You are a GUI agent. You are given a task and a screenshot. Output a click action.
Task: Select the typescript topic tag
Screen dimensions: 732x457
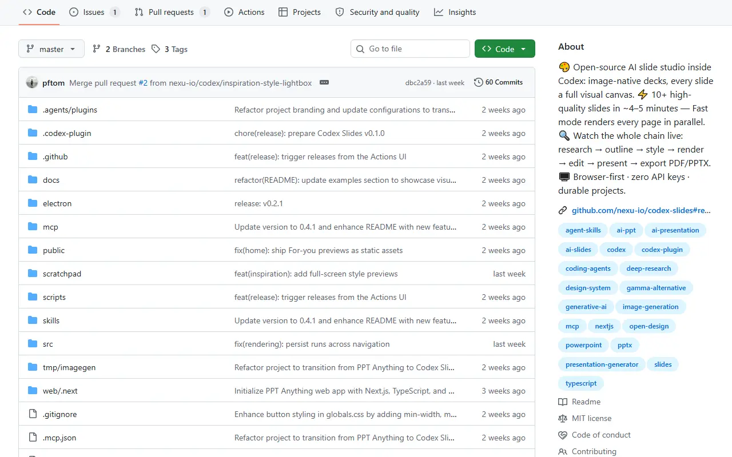click(x=581, y=383)
